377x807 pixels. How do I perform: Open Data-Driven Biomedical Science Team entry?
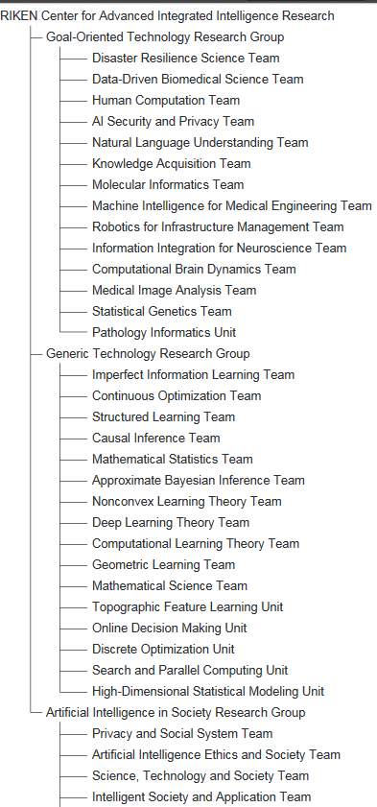198,80
